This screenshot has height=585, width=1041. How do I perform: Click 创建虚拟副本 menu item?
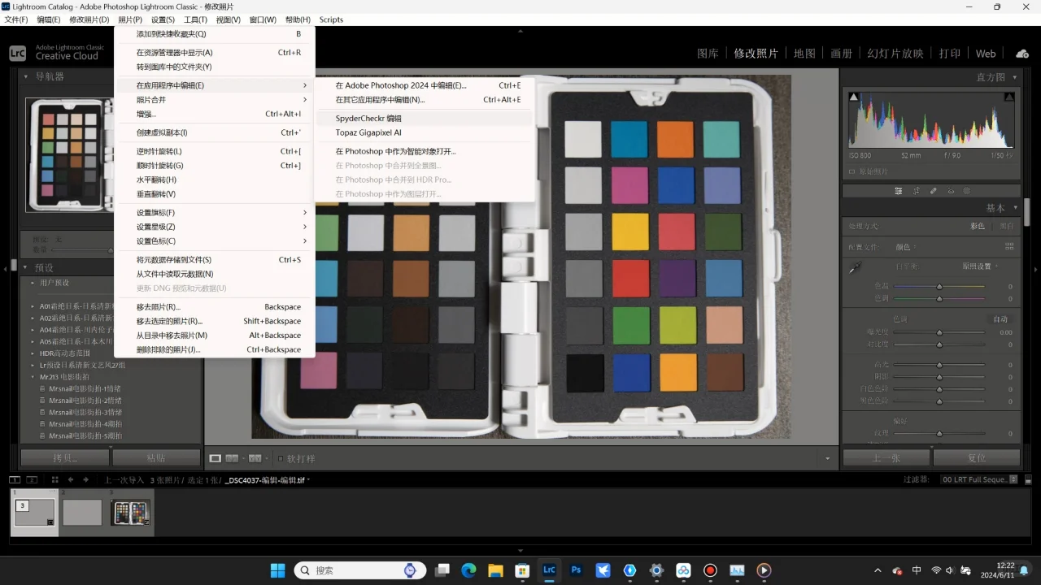(214, 132)
